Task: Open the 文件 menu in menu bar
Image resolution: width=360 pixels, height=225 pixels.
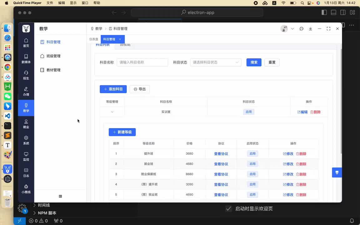Action: click(x=50, y=3)
